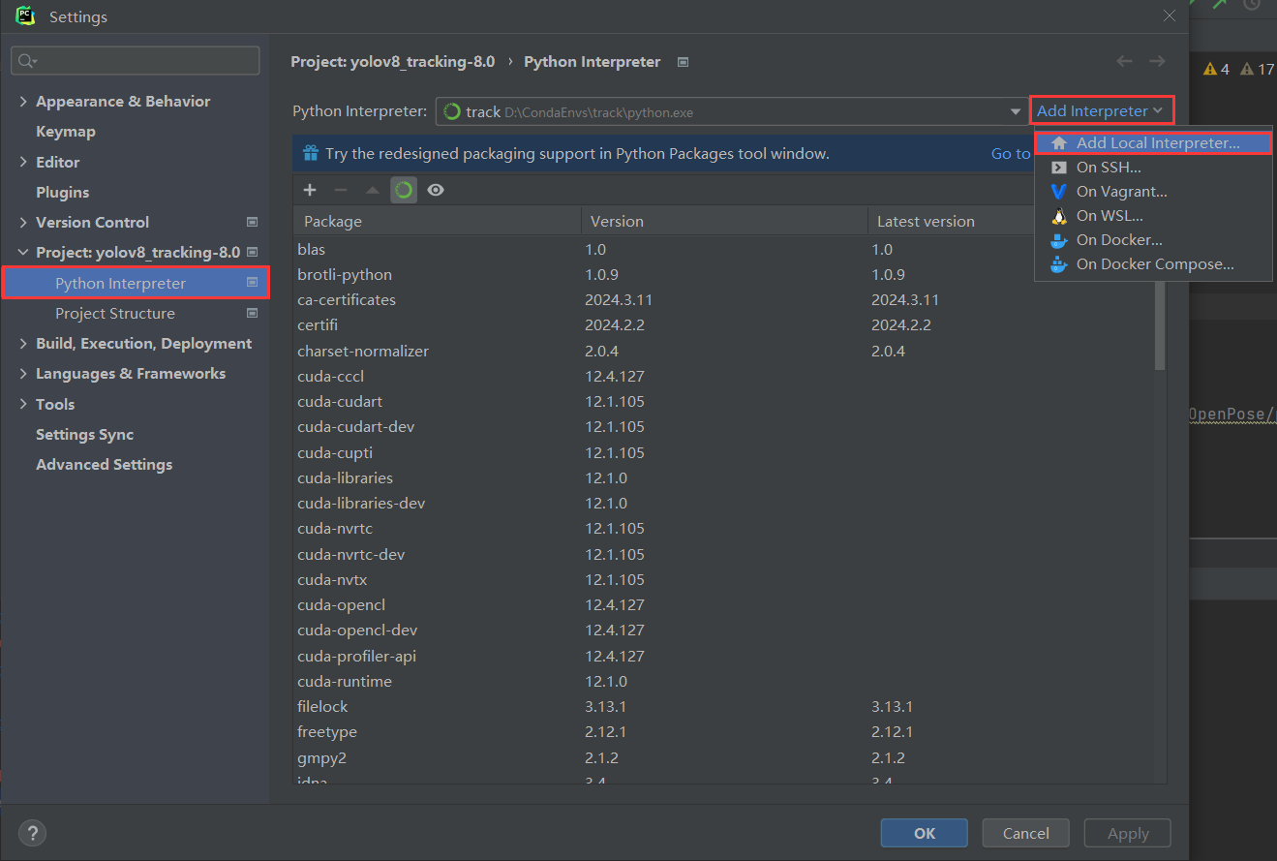
Task: Click the search magnifier icon in Settings
Action: tap(26, 61)
